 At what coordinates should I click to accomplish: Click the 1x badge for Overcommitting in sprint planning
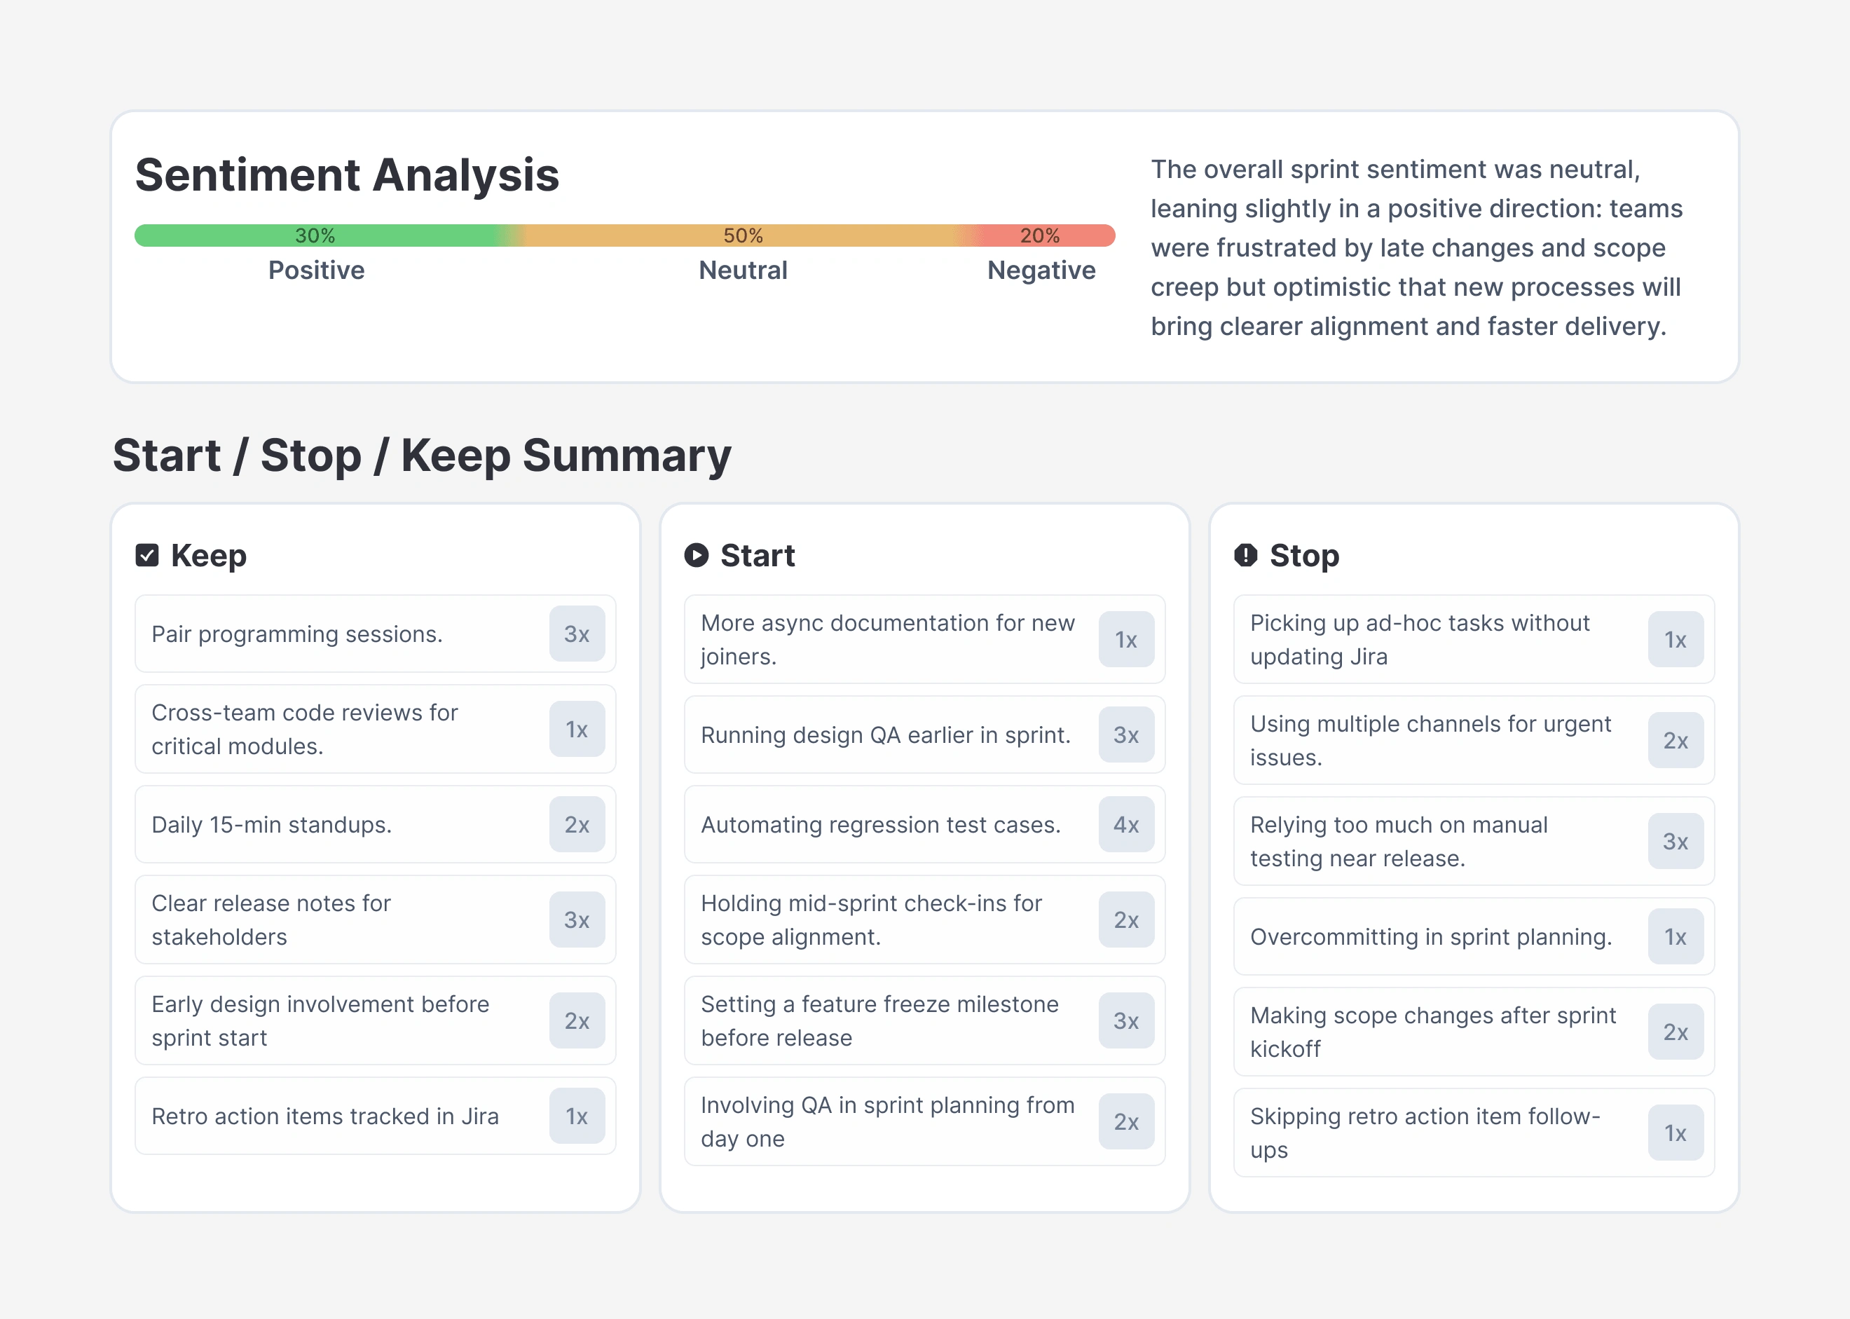point(1676,936)
